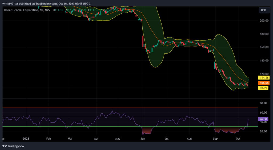273x150 pixels.
Task: Click the Feb label on time axis
Action: [49, 139]
